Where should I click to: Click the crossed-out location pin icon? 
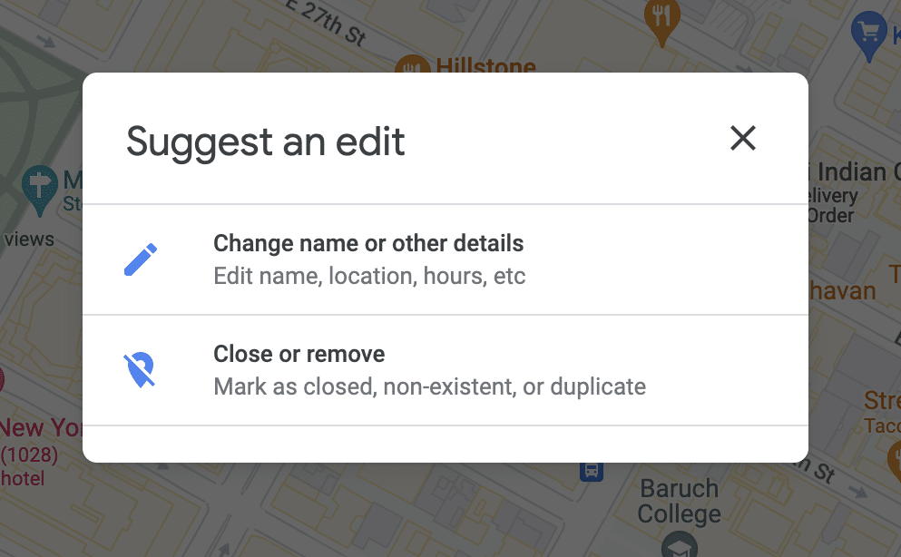(140, 370)
